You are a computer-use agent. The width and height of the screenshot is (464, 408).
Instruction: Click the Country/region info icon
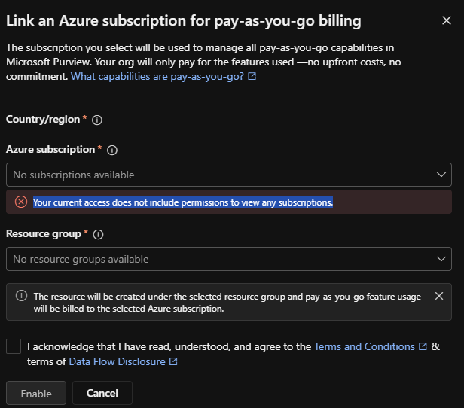pyautogui.click(x=97, y=120)
